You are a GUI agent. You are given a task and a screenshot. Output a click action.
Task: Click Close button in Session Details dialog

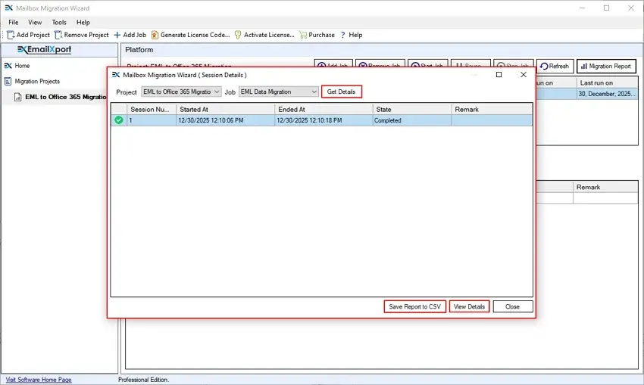pos(513,306)
